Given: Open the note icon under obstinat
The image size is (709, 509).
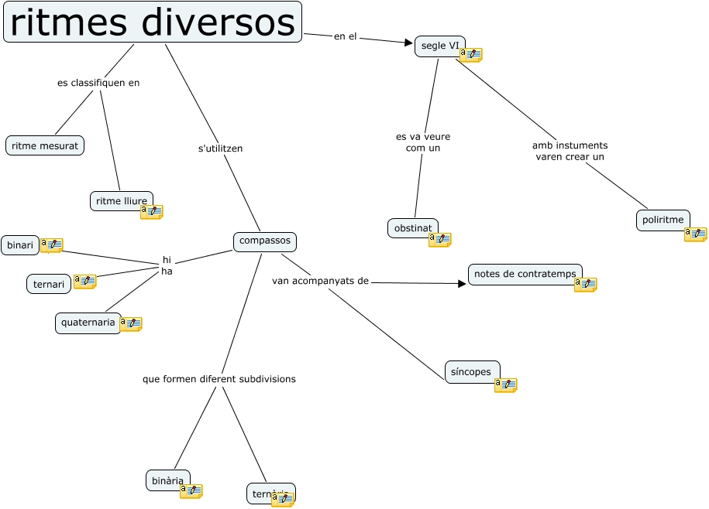Looking at the screenshot, I should (439, 240).
